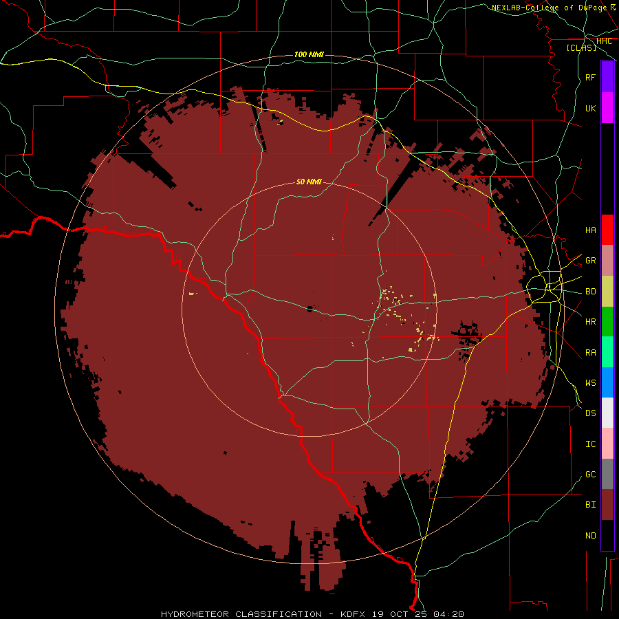Click the "UK" legend label
The height and width of the screenshot is (619, 619).
click(590, 108)
